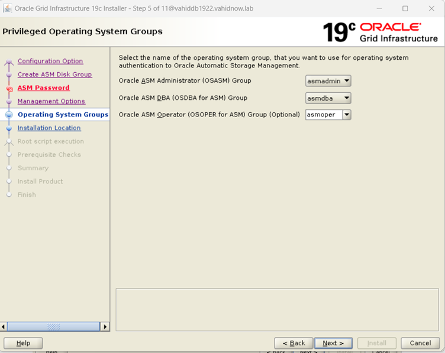
Task: Open the OSDBA for ASM asmdba dropdown
Action: point(347,98)
